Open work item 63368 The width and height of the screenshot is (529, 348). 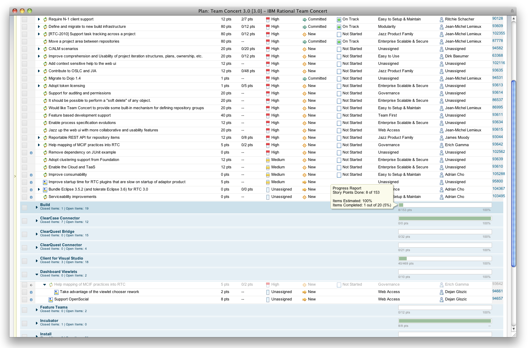498,55
